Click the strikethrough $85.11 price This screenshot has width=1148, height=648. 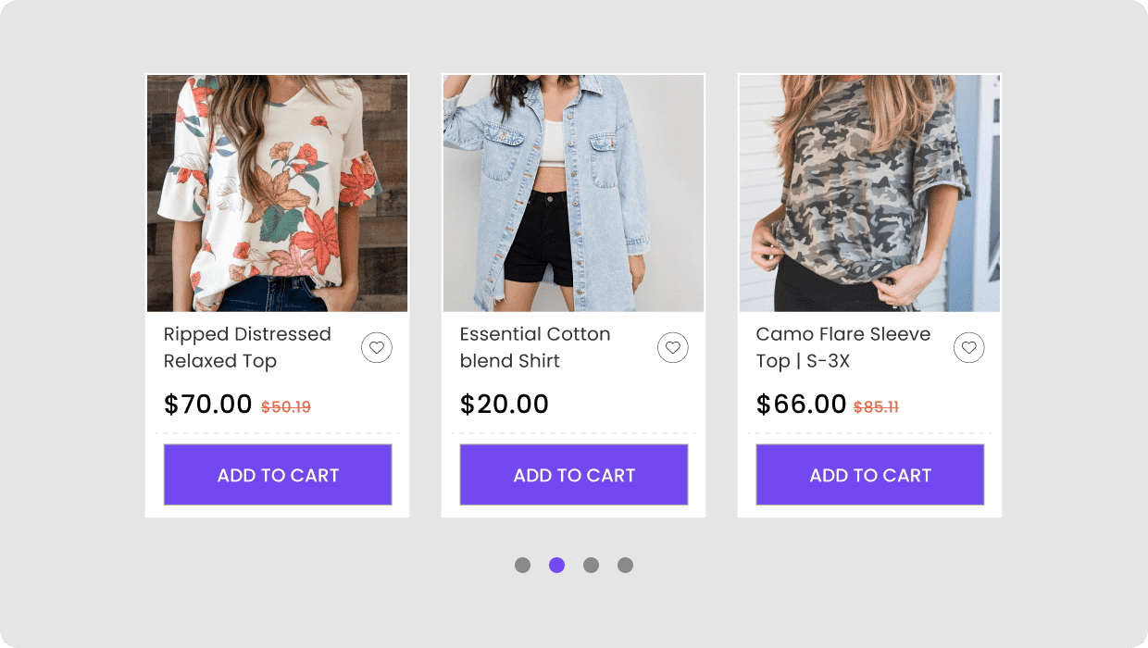876,406
